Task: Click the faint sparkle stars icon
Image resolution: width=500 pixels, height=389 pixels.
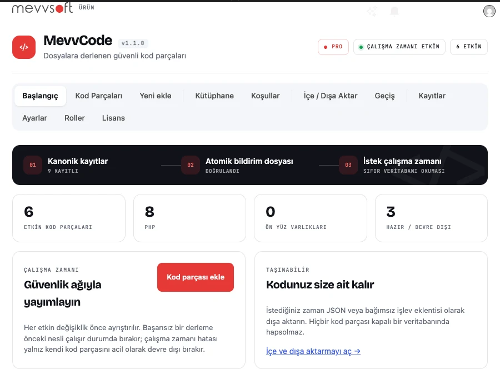Action: tap(372, 11)
